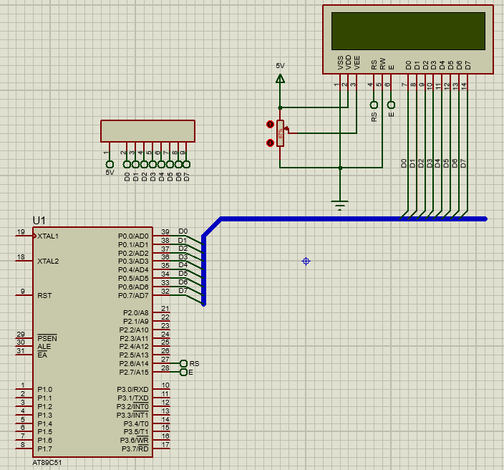Image resolution: width=504 pixels, height=470 pixels.
Task: Click the D7 terminal on the resistor pack
Action: pos(186,164)
